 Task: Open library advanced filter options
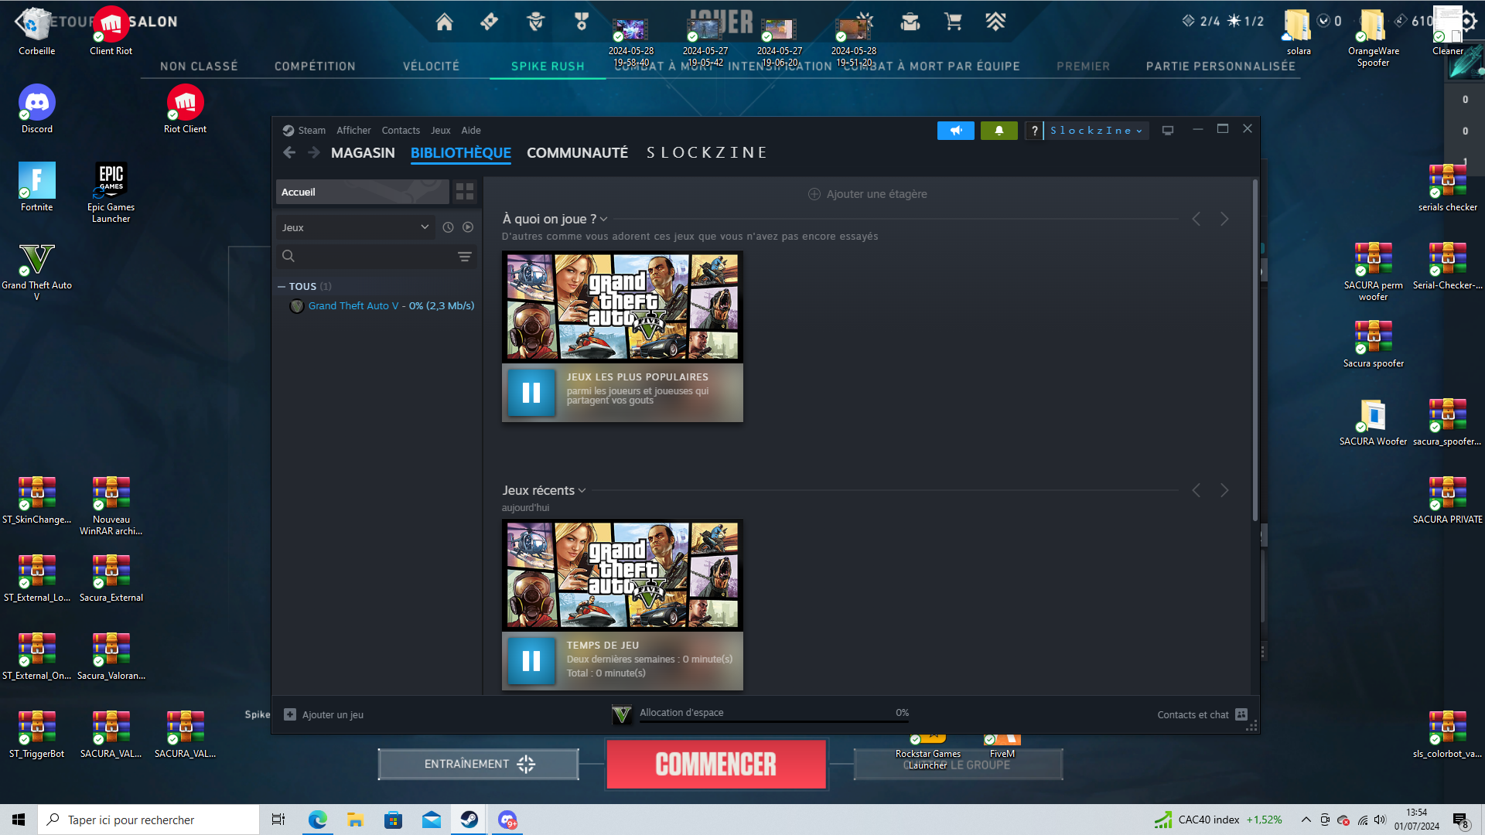(x=465, y=256)
